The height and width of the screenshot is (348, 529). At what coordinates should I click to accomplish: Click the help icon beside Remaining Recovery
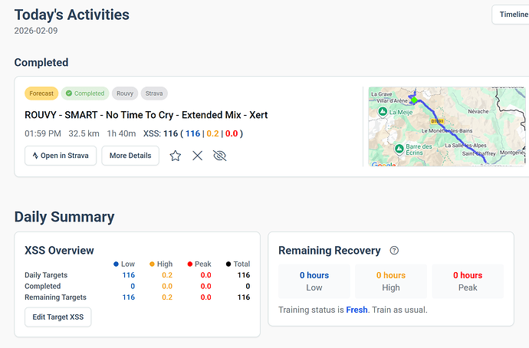coord(394,251)
